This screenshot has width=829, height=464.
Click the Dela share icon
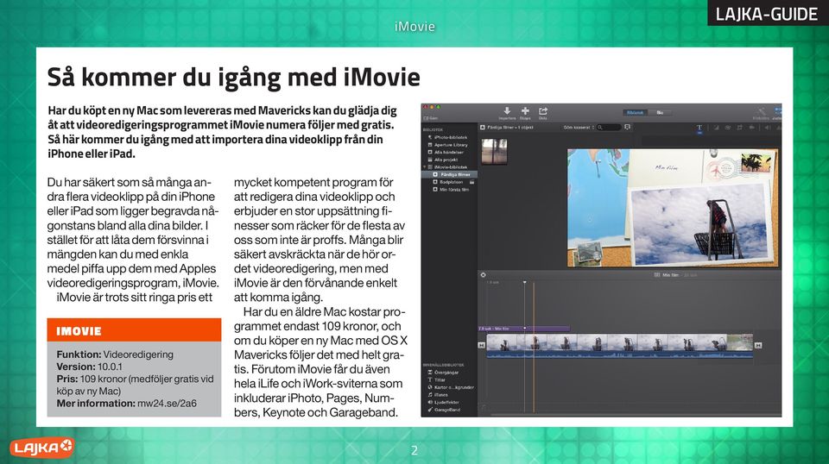(x=543, y=111)
